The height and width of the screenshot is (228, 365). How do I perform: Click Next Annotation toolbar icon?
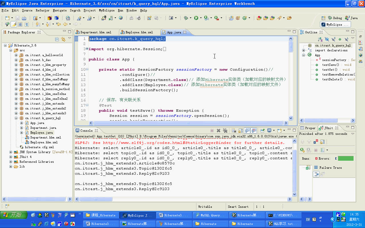click(x=38, y=24)
